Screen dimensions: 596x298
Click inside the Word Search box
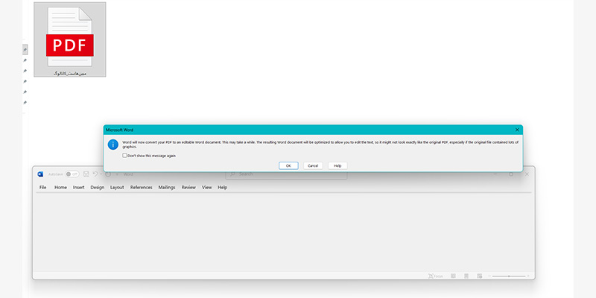[x=287, y=174]
